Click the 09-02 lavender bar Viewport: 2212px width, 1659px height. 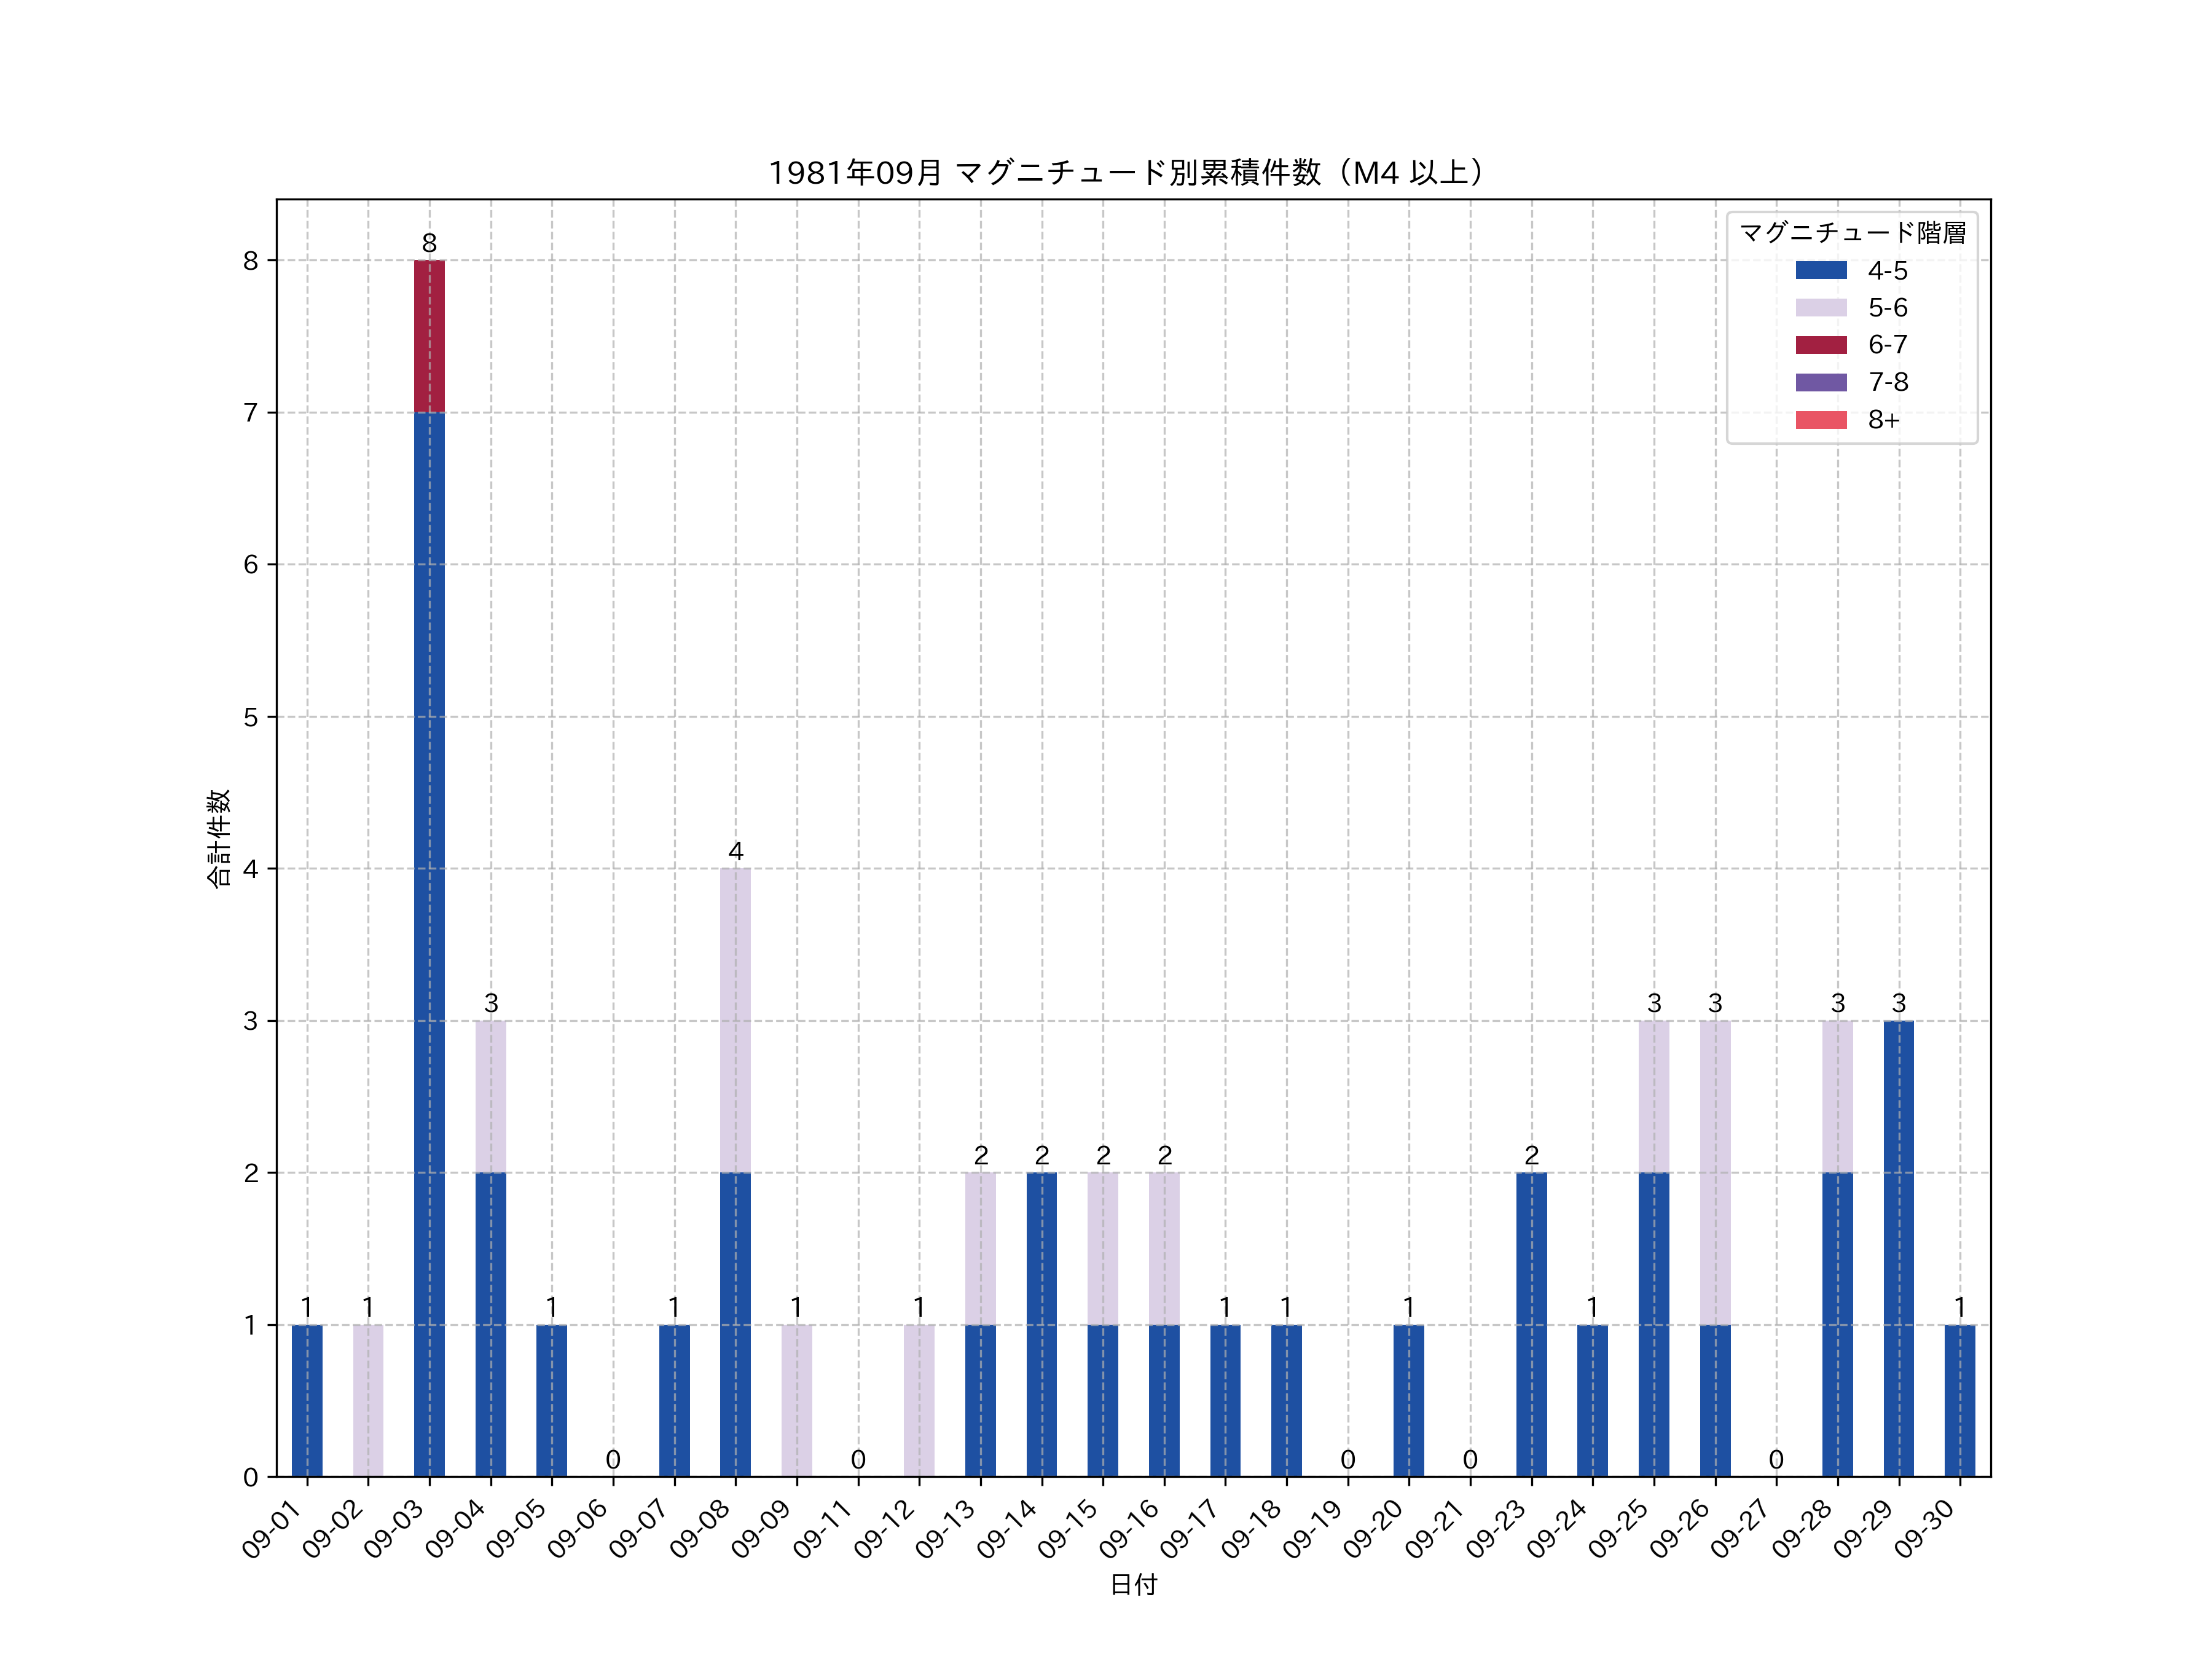[x=368, y=1400]
